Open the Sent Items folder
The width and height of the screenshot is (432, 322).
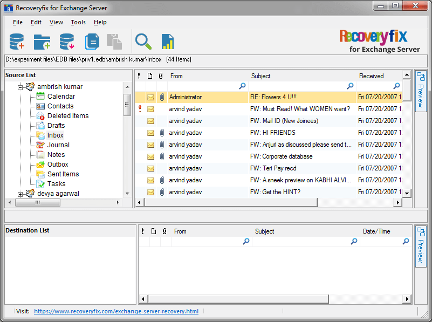tap(63, 174)
